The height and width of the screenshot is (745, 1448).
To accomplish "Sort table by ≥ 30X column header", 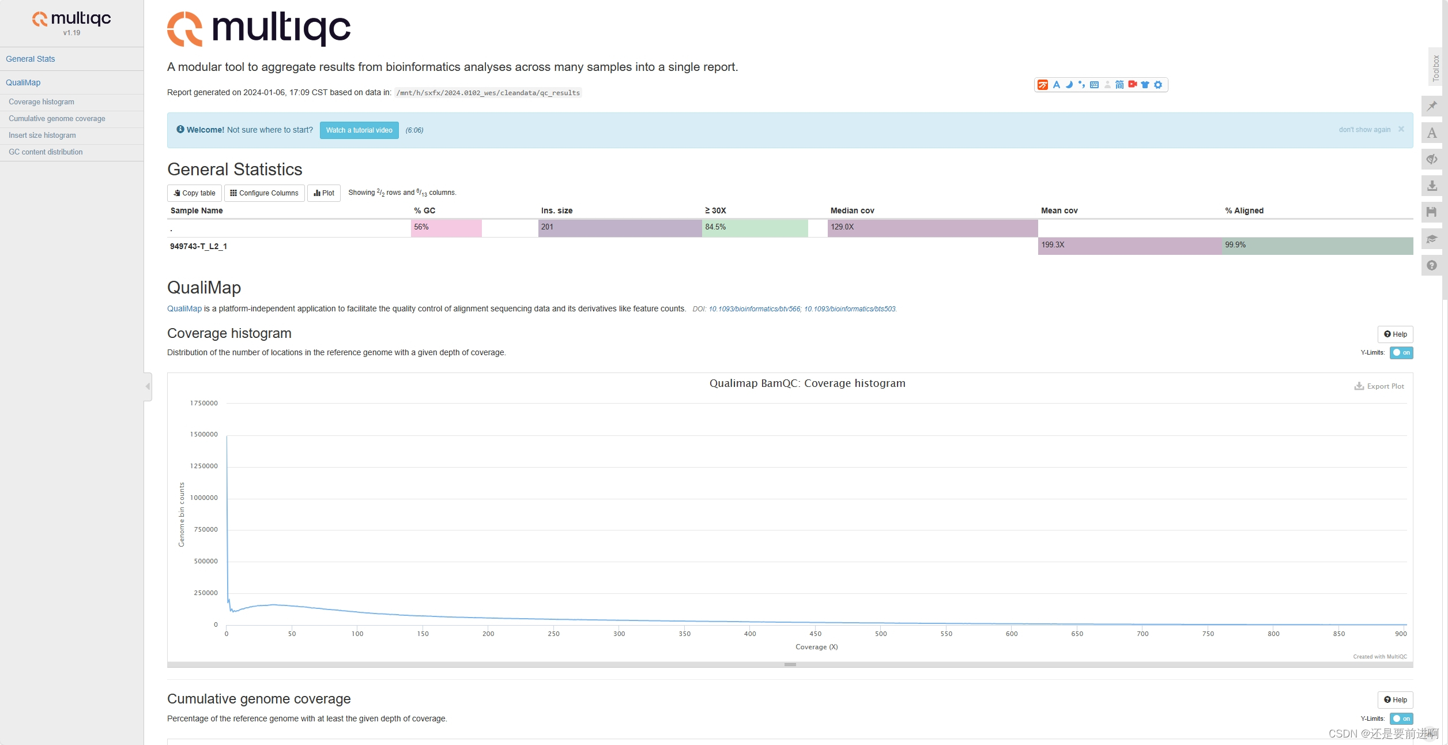I will pyautogui.click(x=715, y=210).
